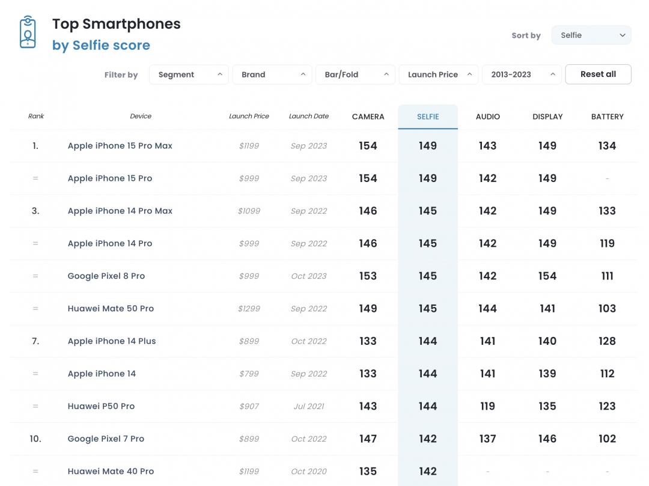
Task: Sort by the CAMERA column header
Action: 368,117
